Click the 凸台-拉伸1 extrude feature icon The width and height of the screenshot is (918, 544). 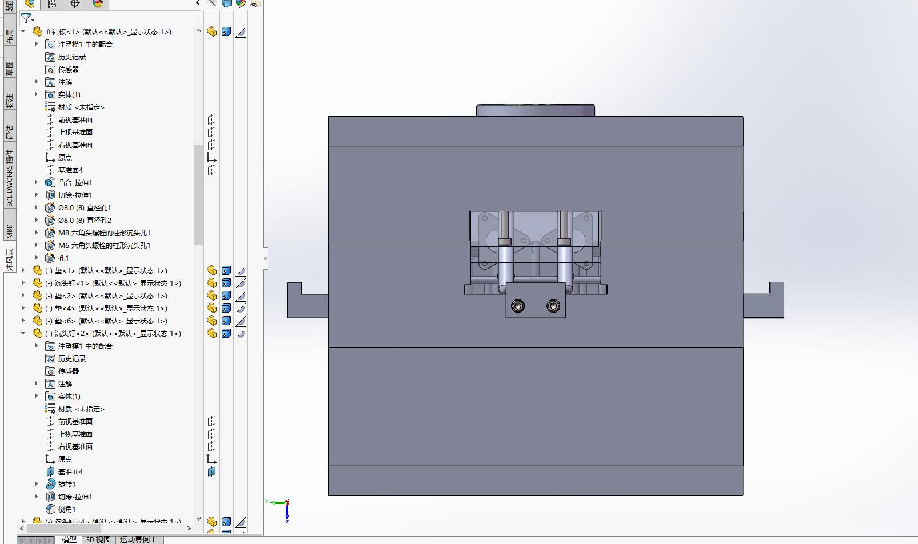(x=50, y=182)
